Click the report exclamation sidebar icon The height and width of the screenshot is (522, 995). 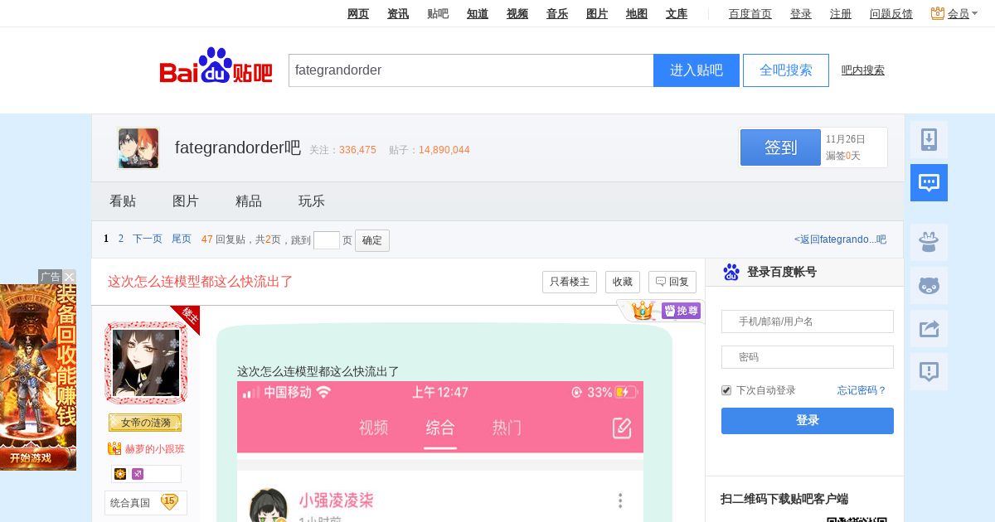(x=929, y=372)
